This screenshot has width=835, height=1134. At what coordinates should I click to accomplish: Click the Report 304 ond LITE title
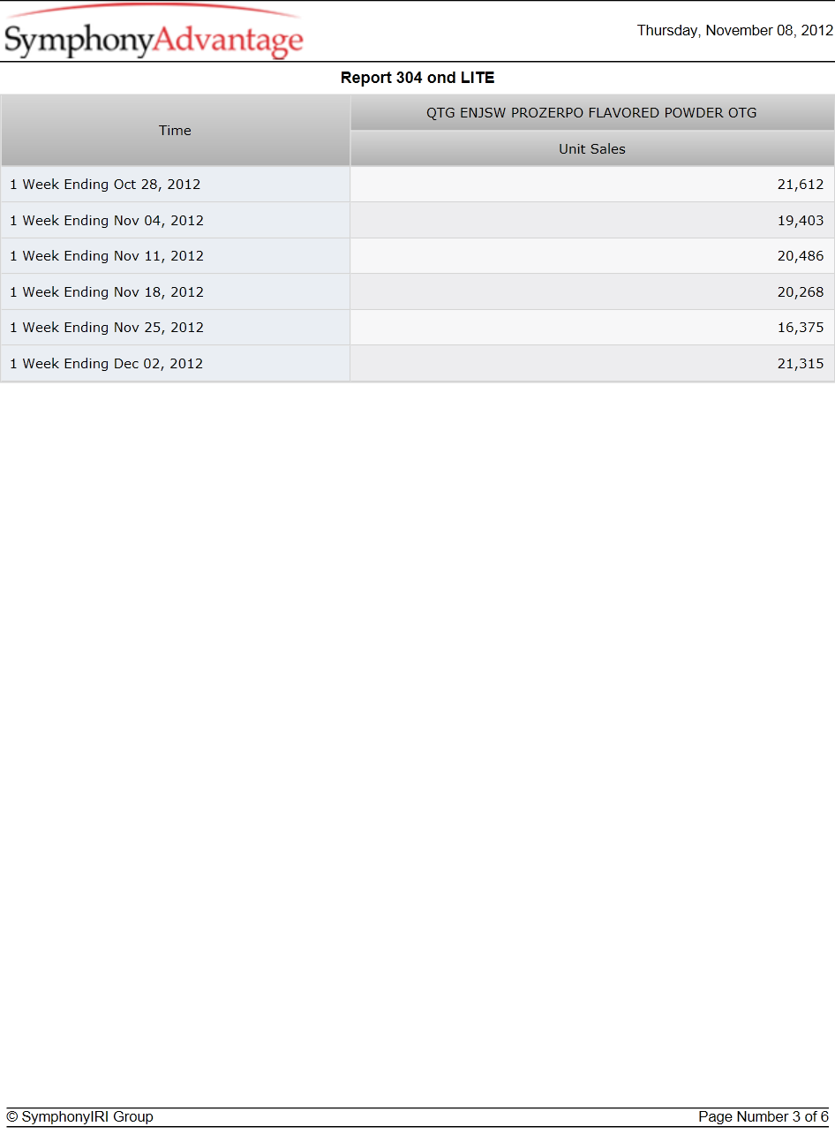[x=417, y=78]
